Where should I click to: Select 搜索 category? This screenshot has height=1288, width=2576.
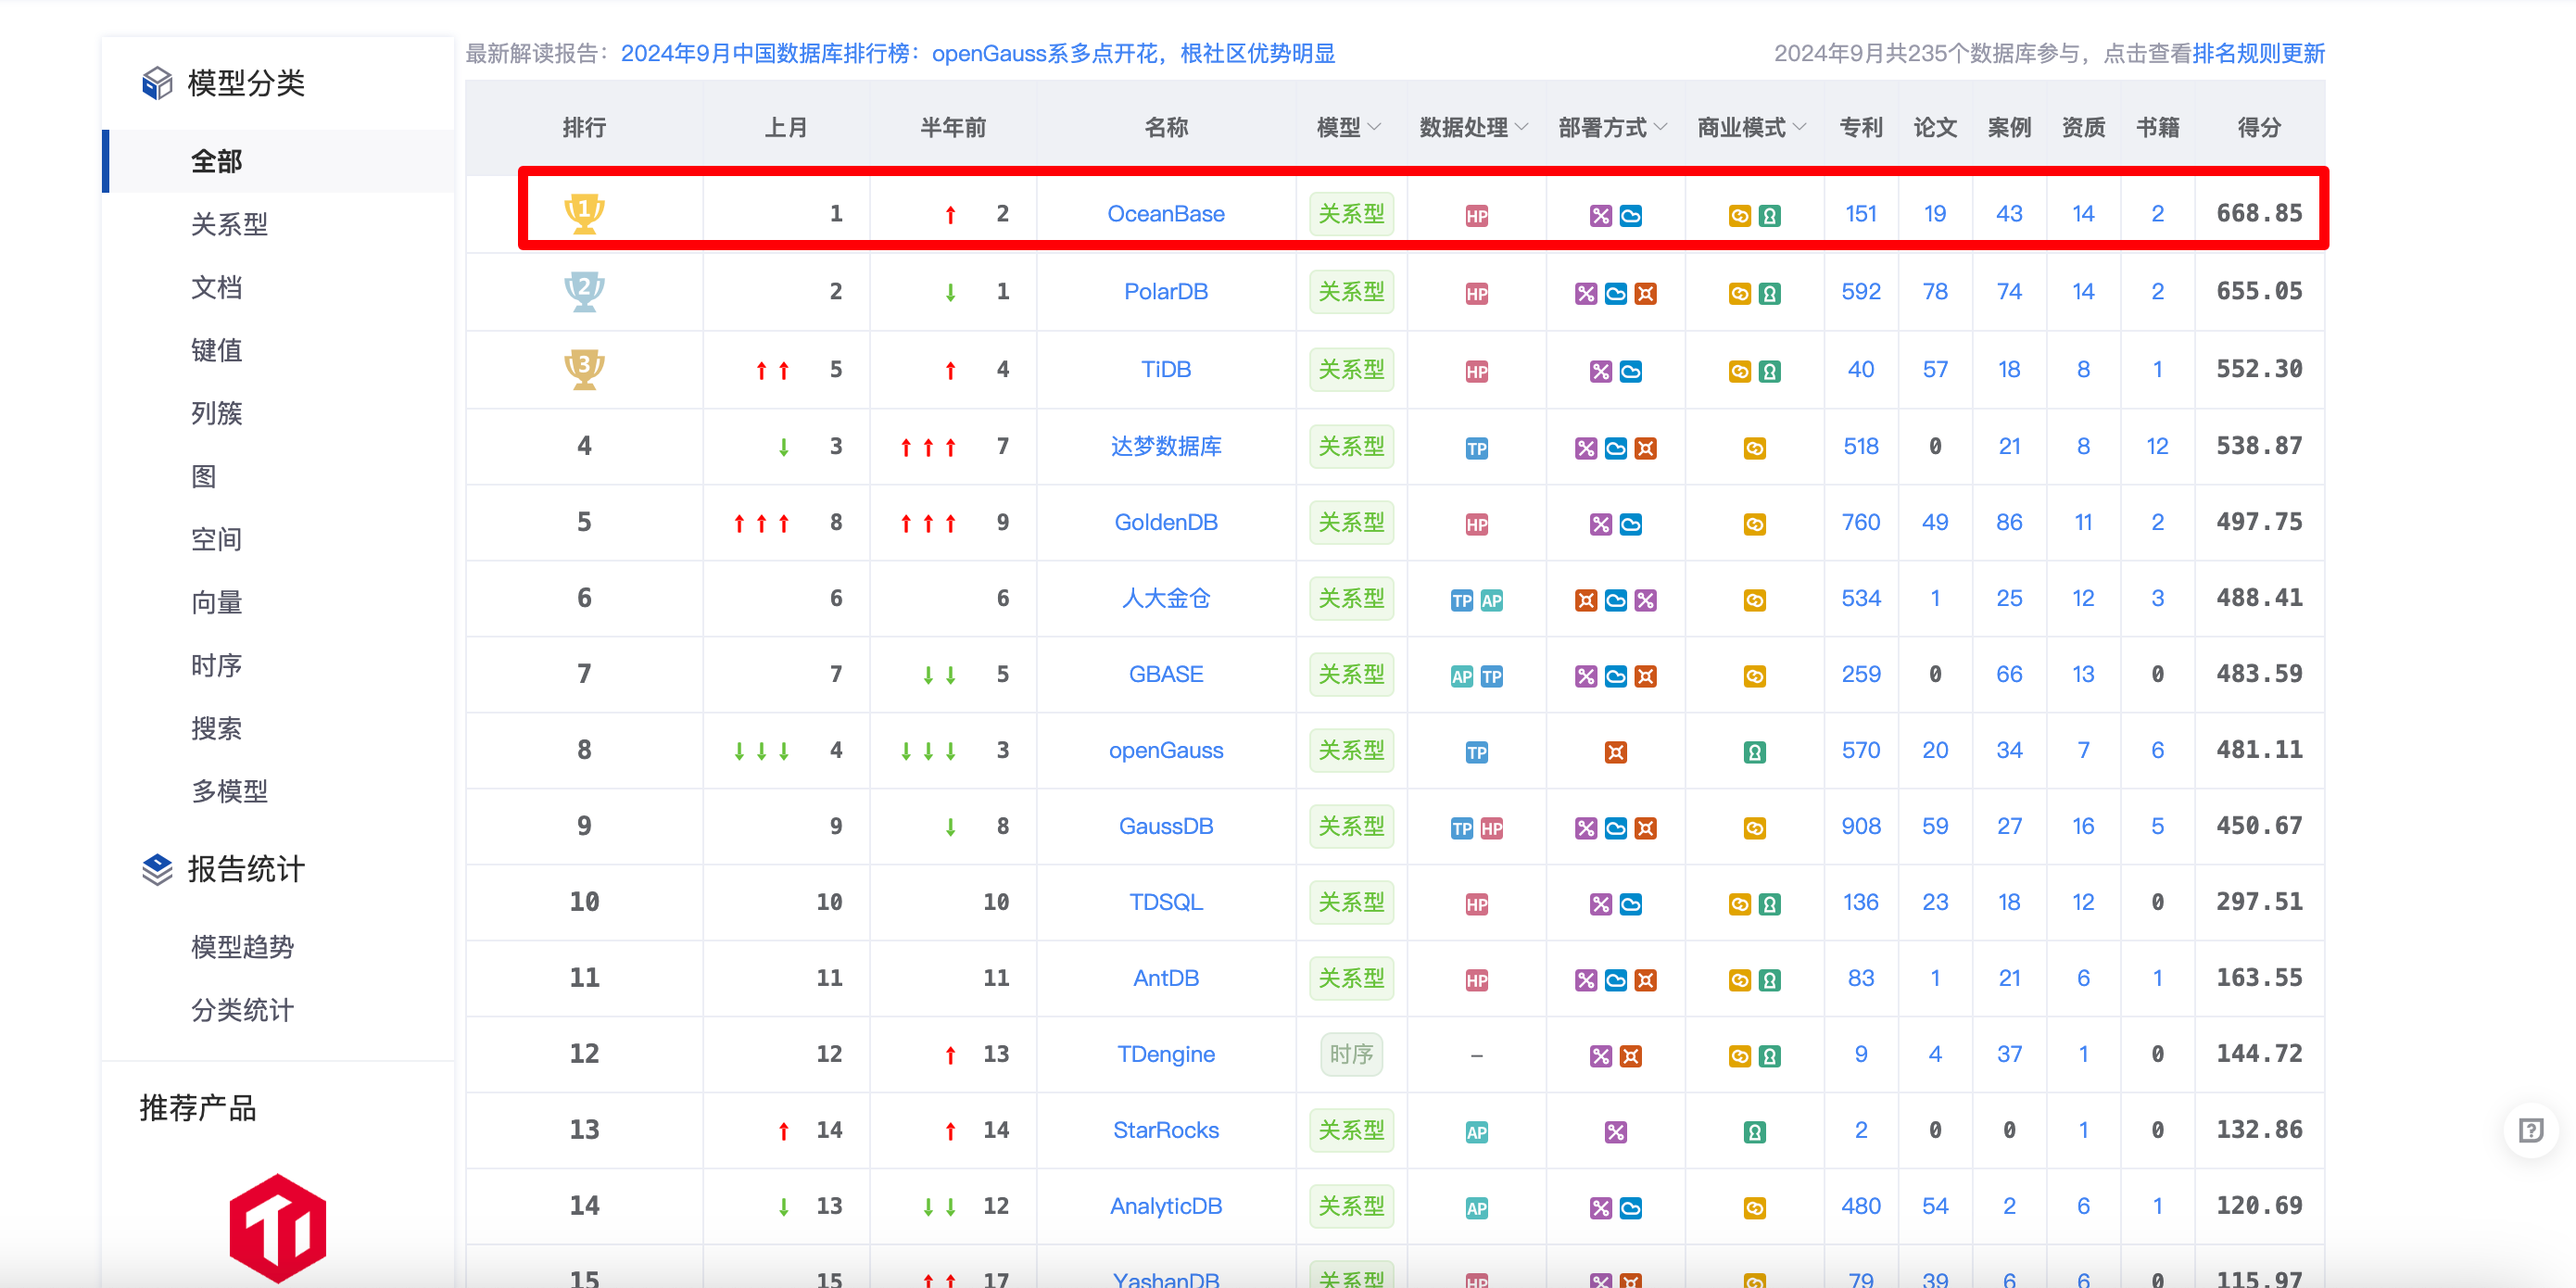[x=217, y=728]
